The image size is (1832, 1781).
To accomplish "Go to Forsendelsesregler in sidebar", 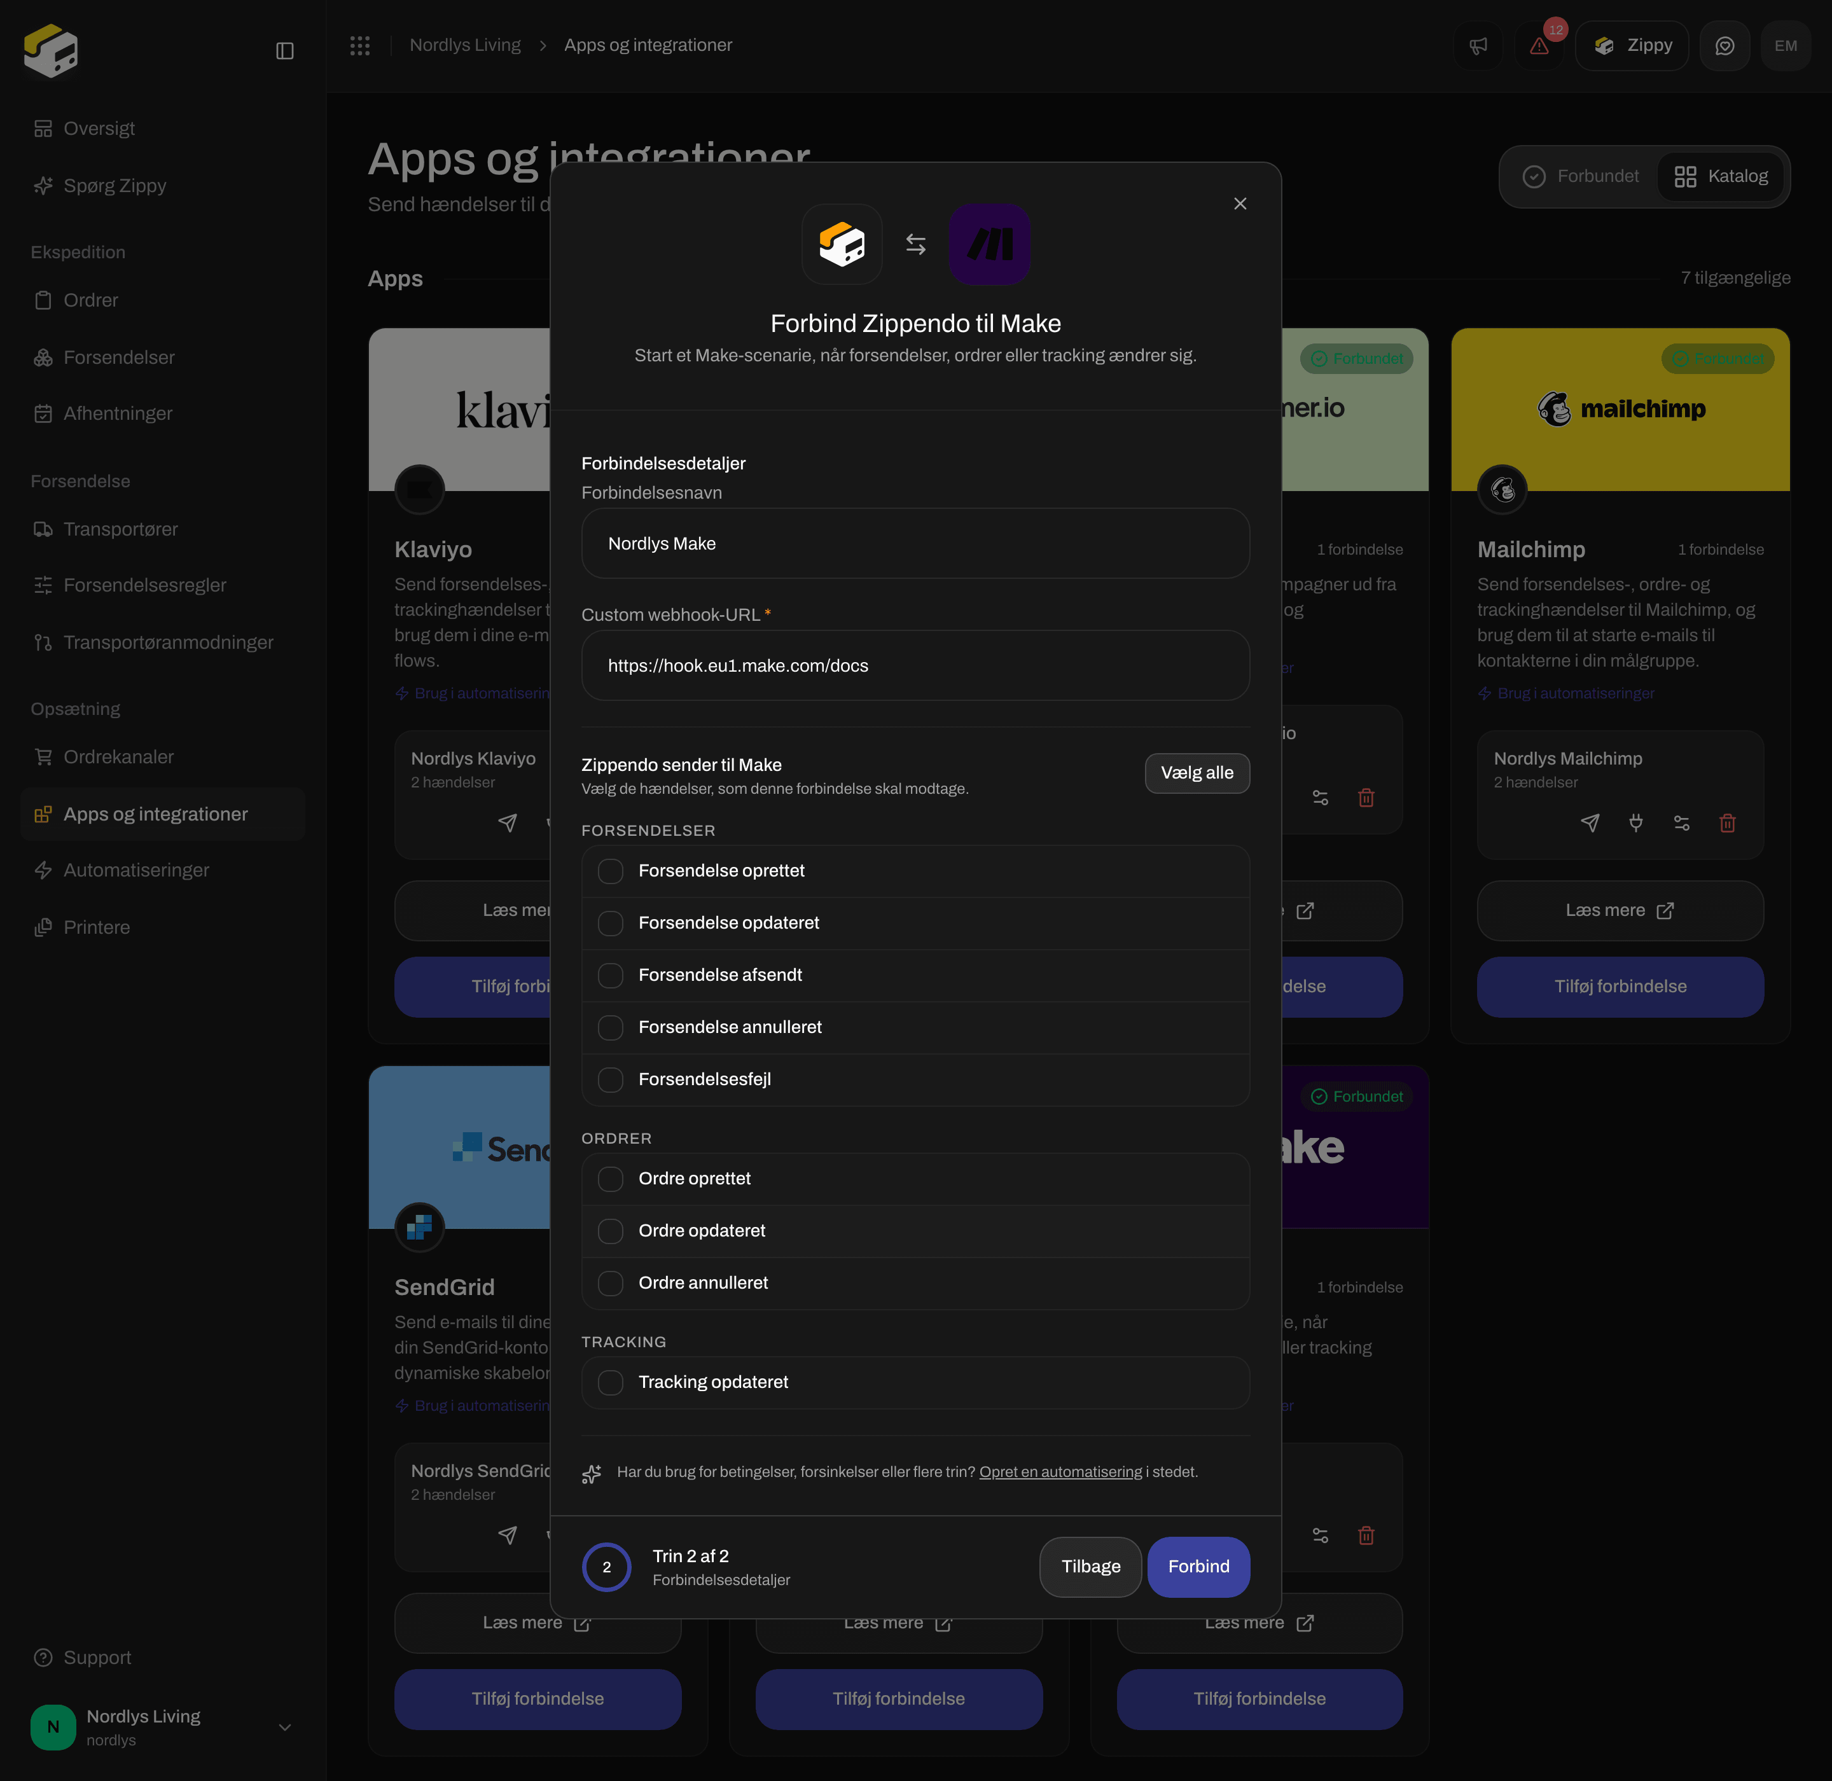I will point(163,585).
